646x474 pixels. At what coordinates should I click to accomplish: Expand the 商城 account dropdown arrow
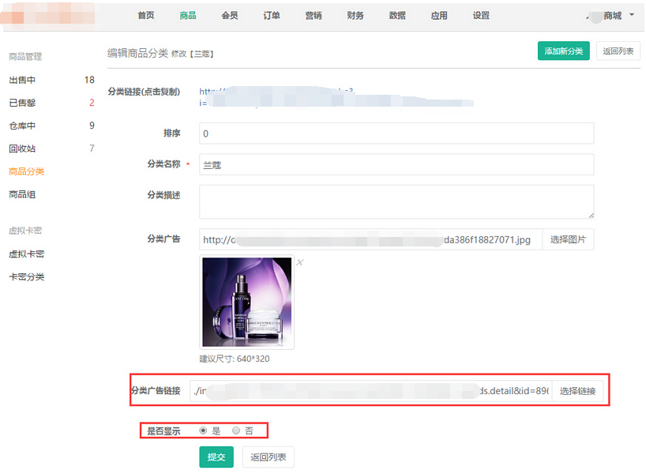click(632, 15)
